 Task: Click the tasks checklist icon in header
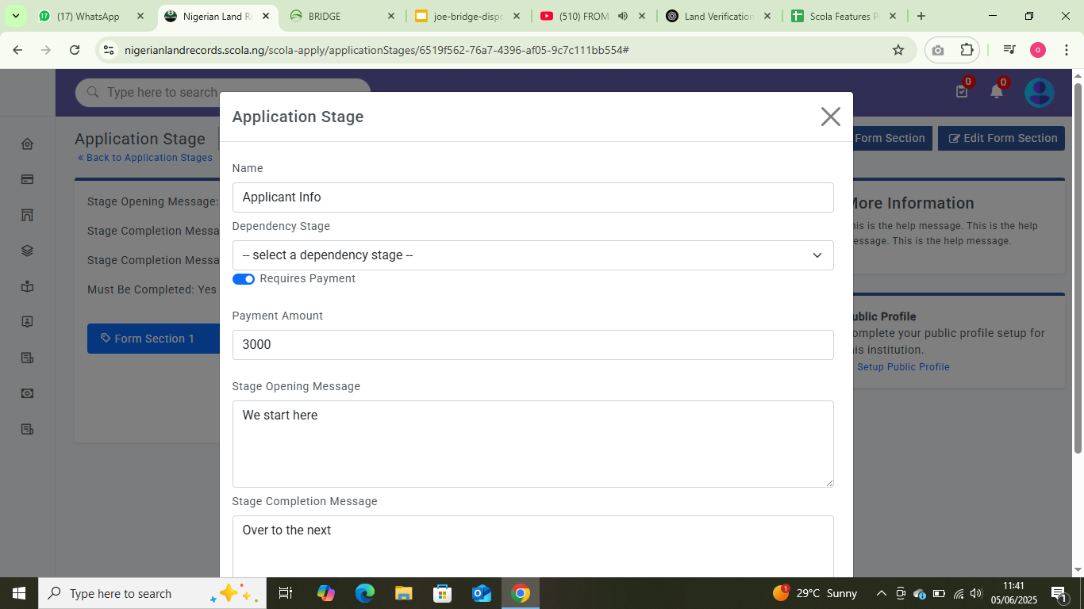(x=962, y=92)
